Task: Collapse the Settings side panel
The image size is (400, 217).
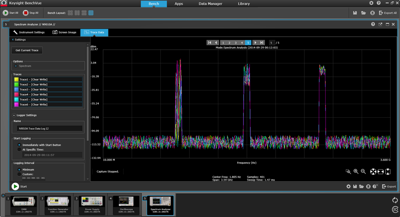Action: click(13, 40)
